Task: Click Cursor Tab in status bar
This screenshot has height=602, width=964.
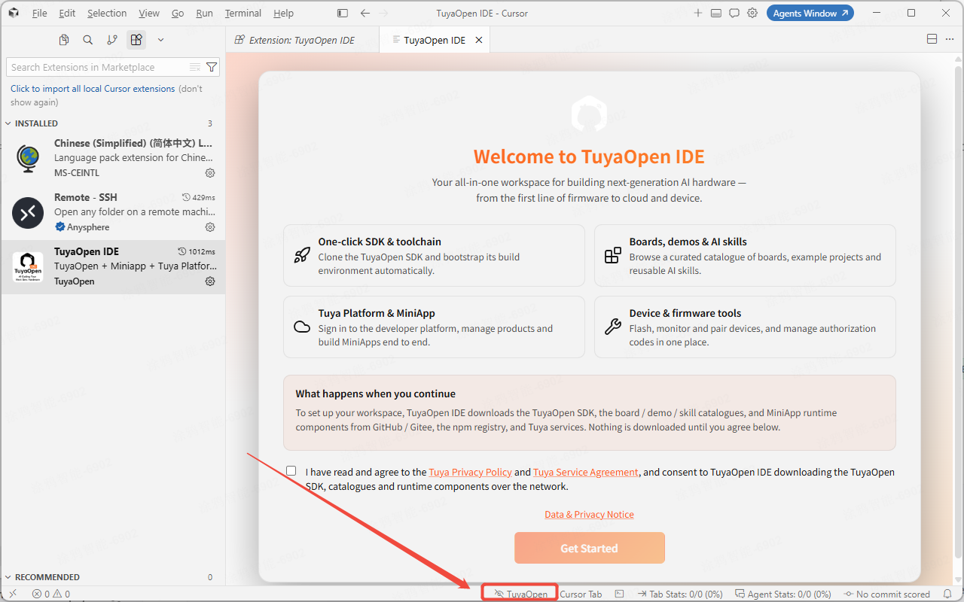Action: [x=581, y=594]
